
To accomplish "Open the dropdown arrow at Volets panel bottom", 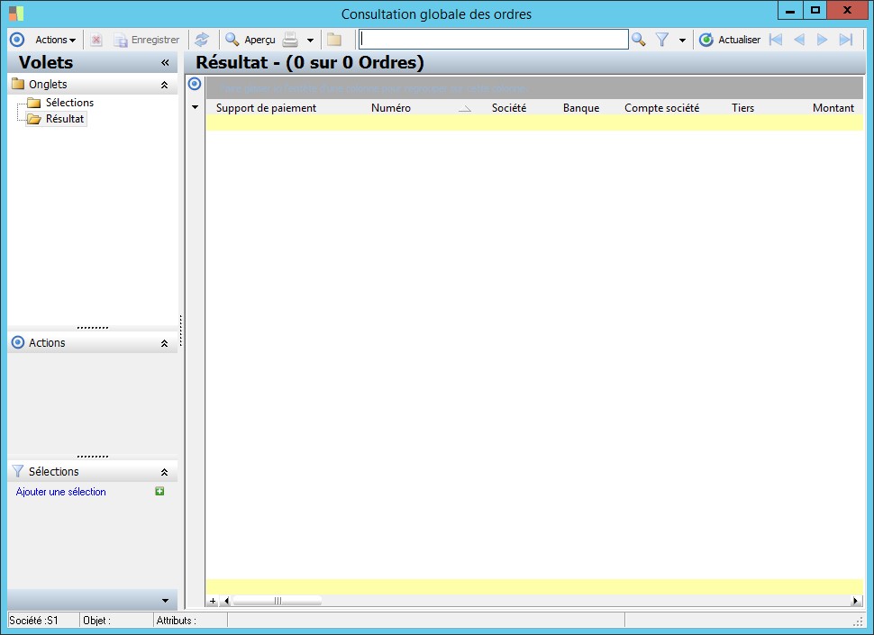I will point(165,601).
